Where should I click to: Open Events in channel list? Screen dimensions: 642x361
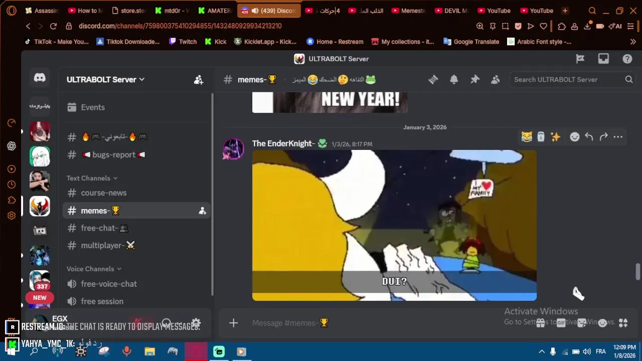point(136,107)
